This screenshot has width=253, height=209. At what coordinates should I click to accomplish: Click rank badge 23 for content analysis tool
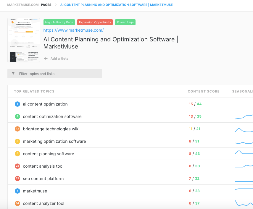[x=17, y=166]
